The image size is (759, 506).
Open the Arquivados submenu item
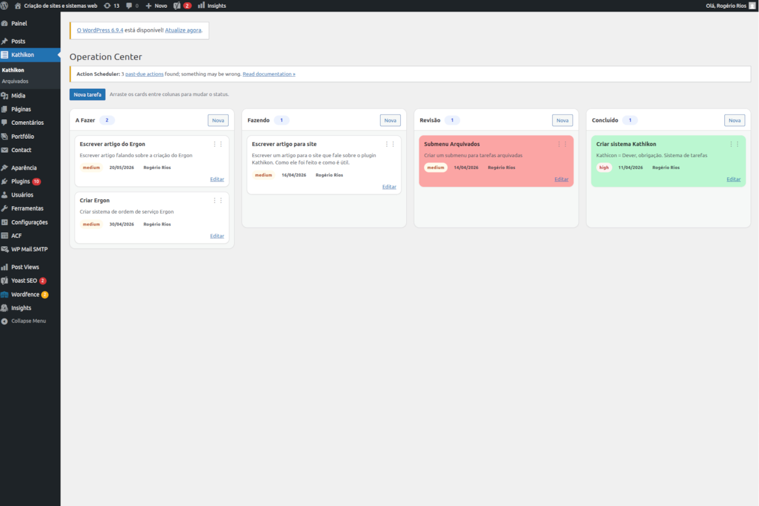tap(15, 81)
